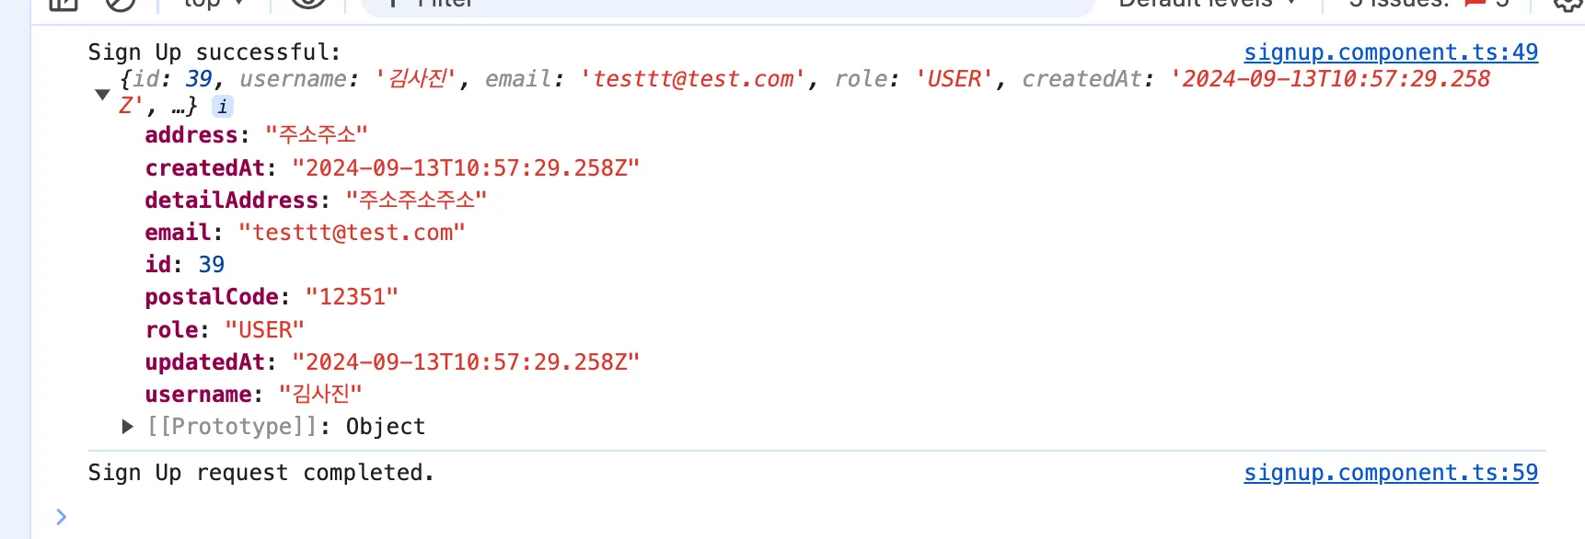
Task: Click the email property value
Action: [352, 233]
